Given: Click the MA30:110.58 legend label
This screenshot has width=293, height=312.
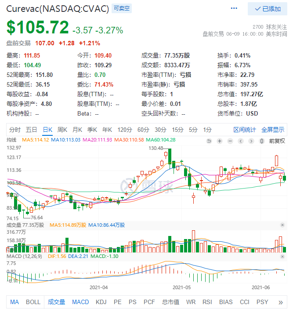Looking at the screenshot, I should tap(129, 140).
